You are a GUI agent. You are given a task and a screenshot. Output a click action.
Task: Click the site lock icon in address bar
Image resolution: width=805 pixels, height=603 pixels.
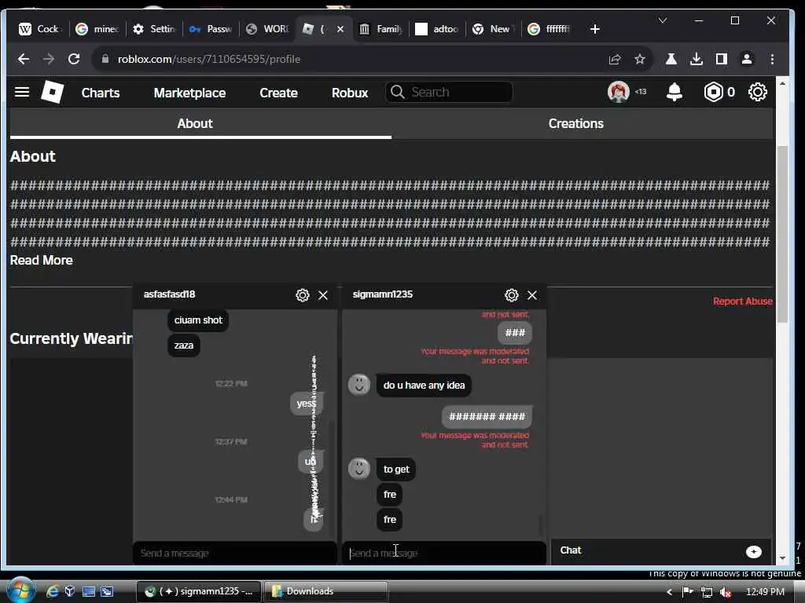pyautogui.click(x=105, y=59)
